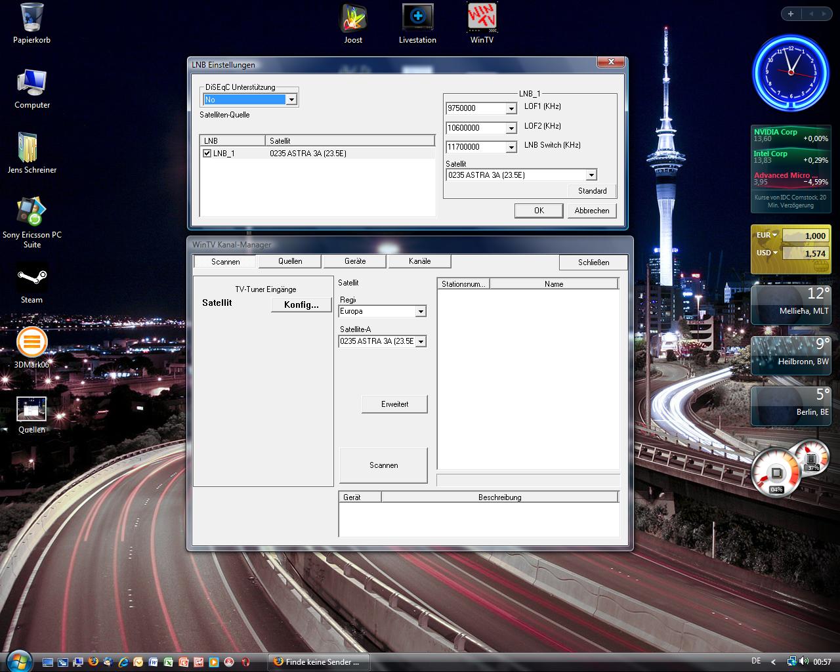
Task: Open the Satellit dropdown in LNB_1 group
Action: [x=591, y=175]
